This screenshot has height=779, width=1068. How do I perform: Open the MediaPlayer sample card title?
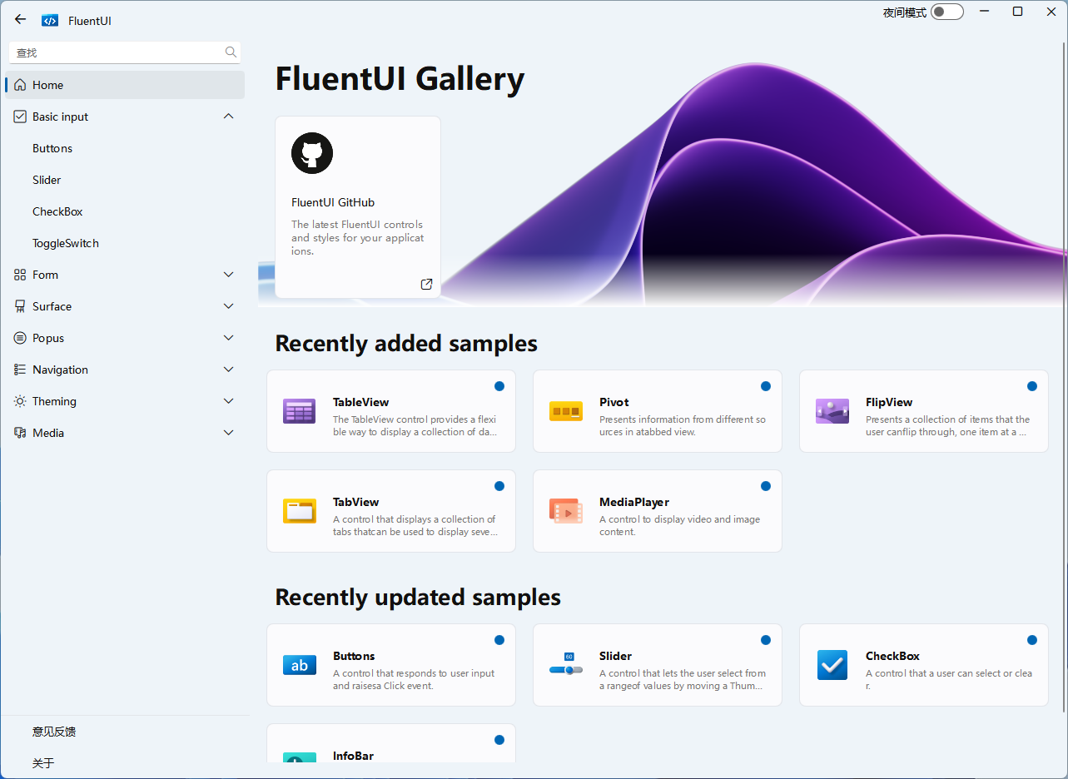point(634,502)
